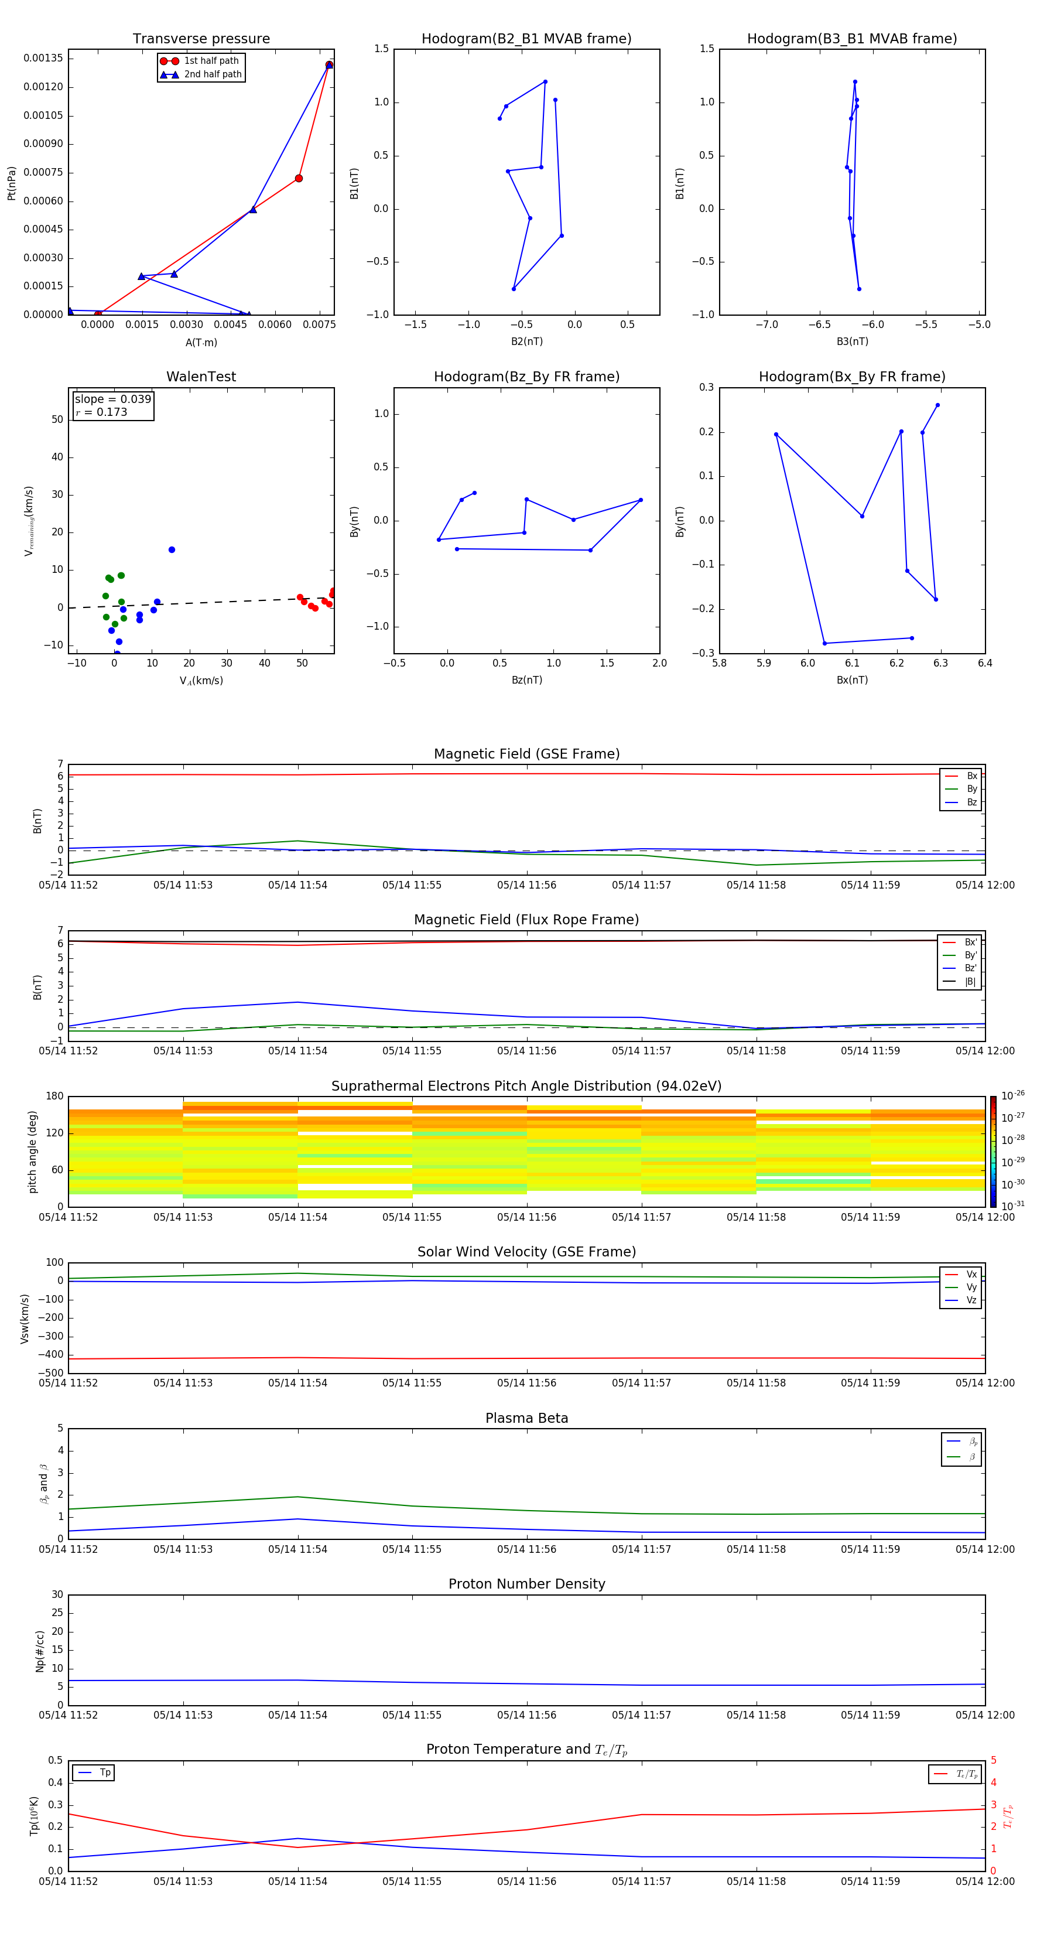Click the isolated blue point in WalenTest plot
The image size is (1054, 1933).
pos(172,550)
